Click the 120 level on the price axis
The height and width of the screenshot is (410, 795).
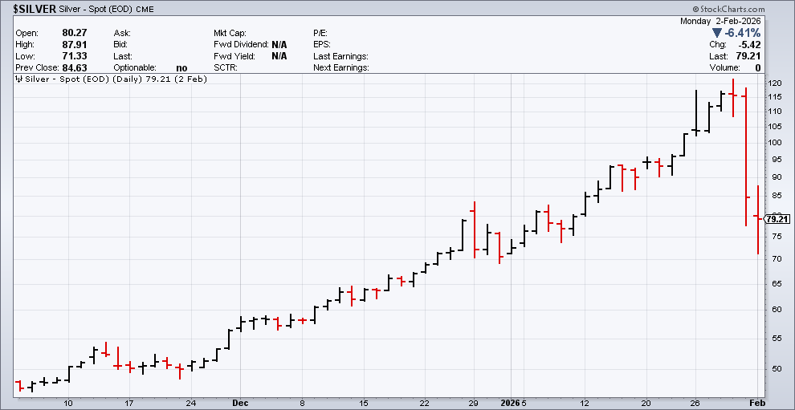[774, 83]
